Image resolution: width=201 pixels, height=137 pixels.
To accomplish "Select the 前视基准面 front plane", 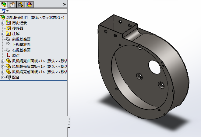I will [21, 39].
